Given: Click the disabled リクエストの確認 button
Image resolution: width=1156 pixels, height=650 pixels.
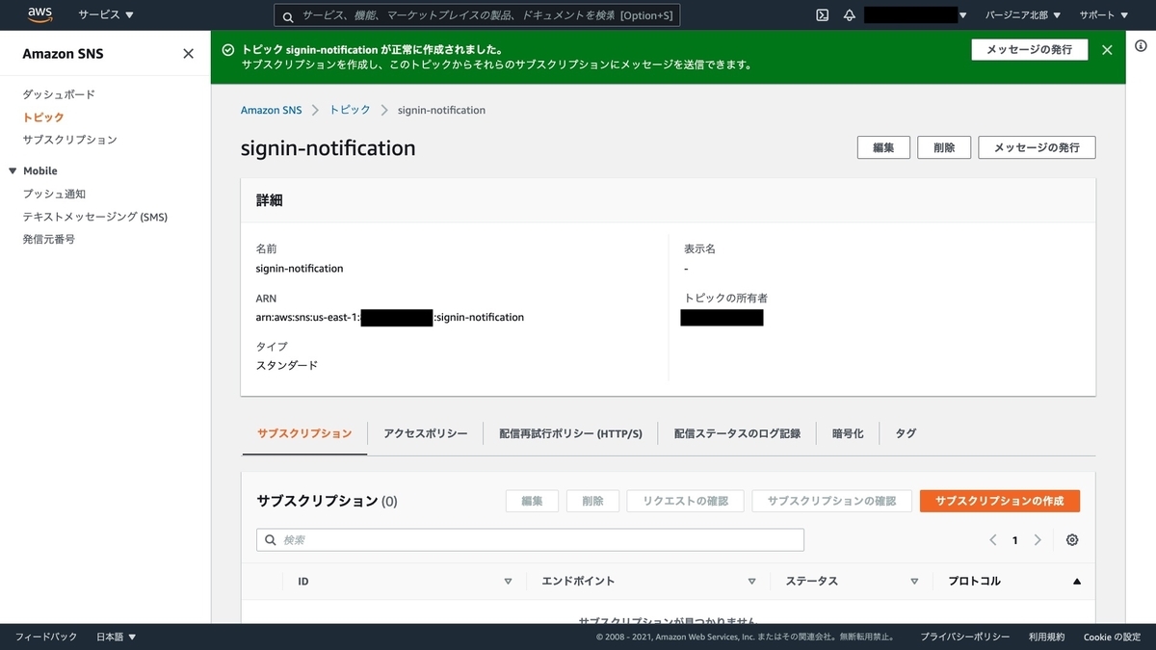Looking at the screenshot, I should click(x=685, y=501).
